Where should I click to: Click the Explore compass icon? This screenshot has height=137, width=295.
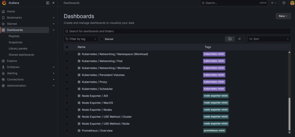point(3,61)
